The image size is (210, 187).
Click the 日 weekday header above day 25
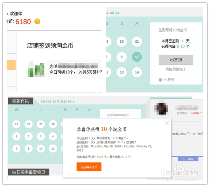pyautogui.click(x=16, y=110)
